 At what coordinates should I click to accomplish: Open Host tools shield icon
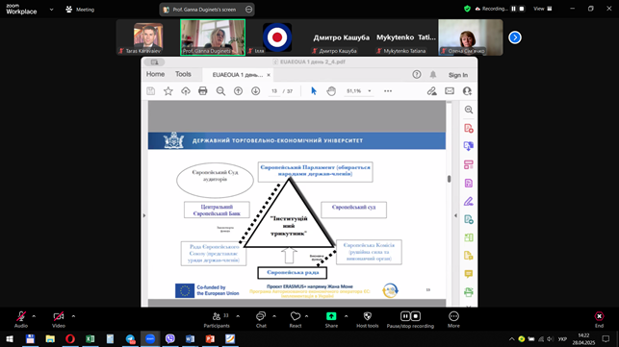click(367, 319)
